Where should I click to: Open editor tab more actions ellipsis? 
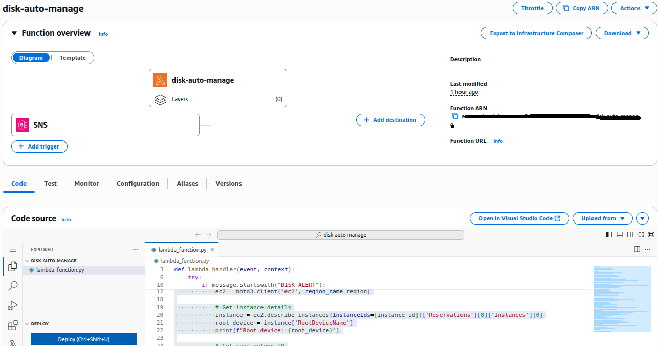pyautogui.click(x=648, y=250)
